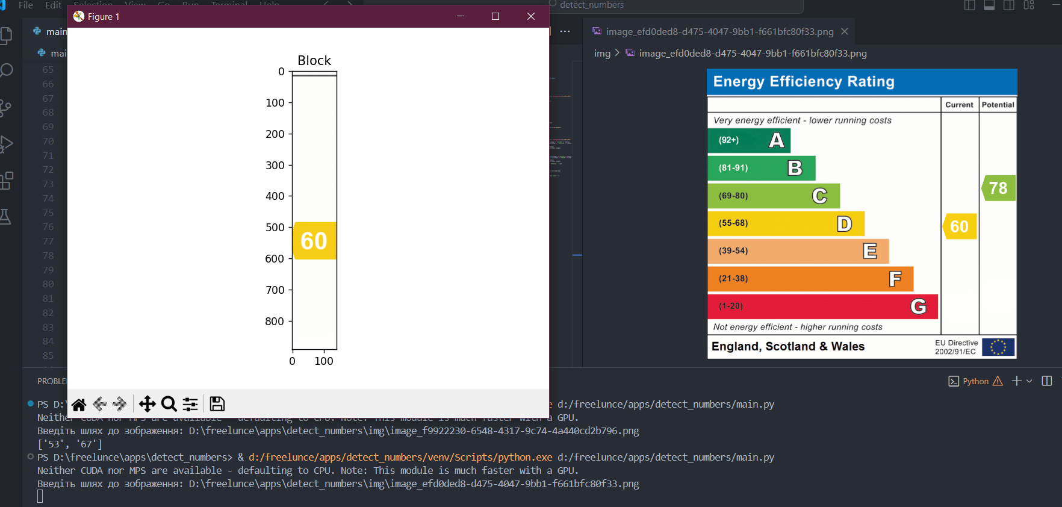Toggle the VS Code primary side bar layout

point(969,5)
